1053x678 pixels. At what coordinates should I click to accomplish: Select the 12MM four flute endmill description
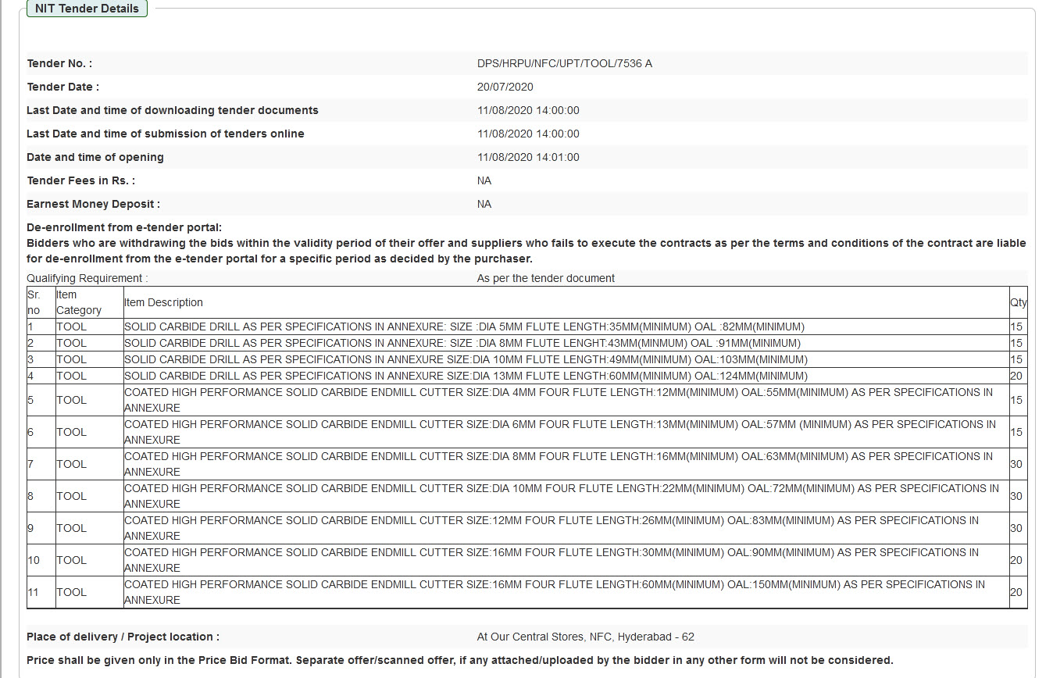551,528
